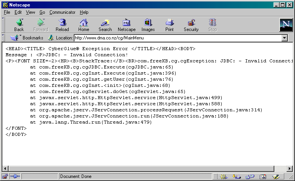Open Navigator from the component bar
This screenshot has width=295, height=181.
pyautogui.click(x=225, y=176)
